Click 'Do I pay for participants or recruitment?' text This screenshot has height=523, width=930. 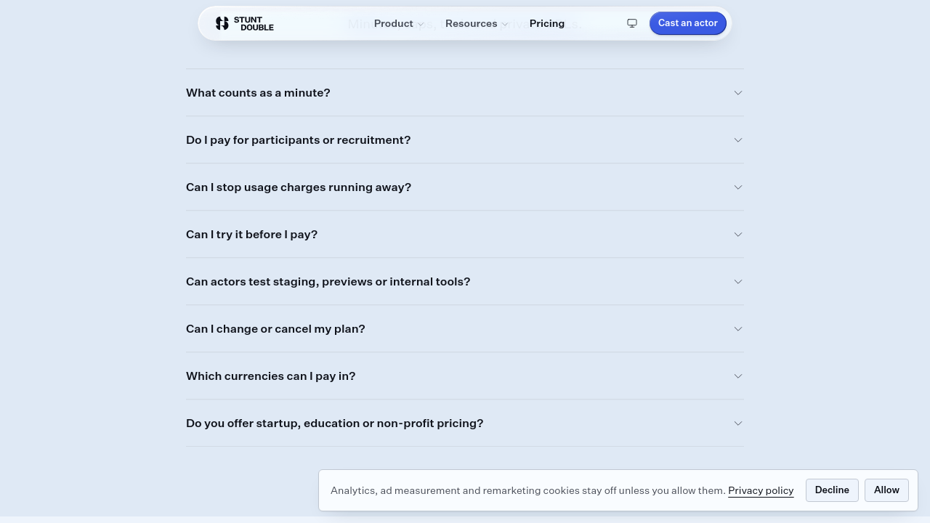tap(298, 140)
